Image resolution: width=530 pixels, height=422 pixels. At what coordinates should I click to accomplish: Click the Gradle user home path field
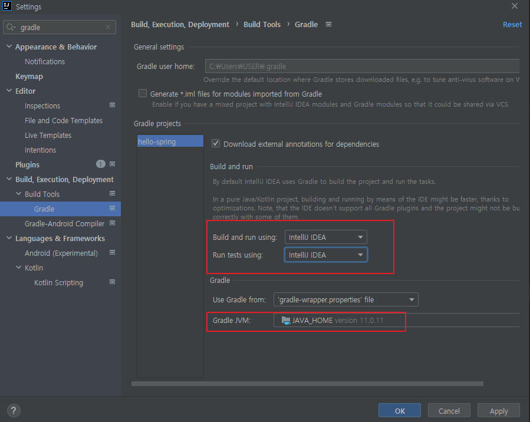click(362, 66)
